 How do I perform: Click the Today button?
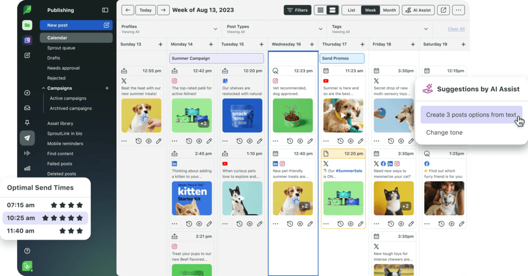[x=145, y=10]
